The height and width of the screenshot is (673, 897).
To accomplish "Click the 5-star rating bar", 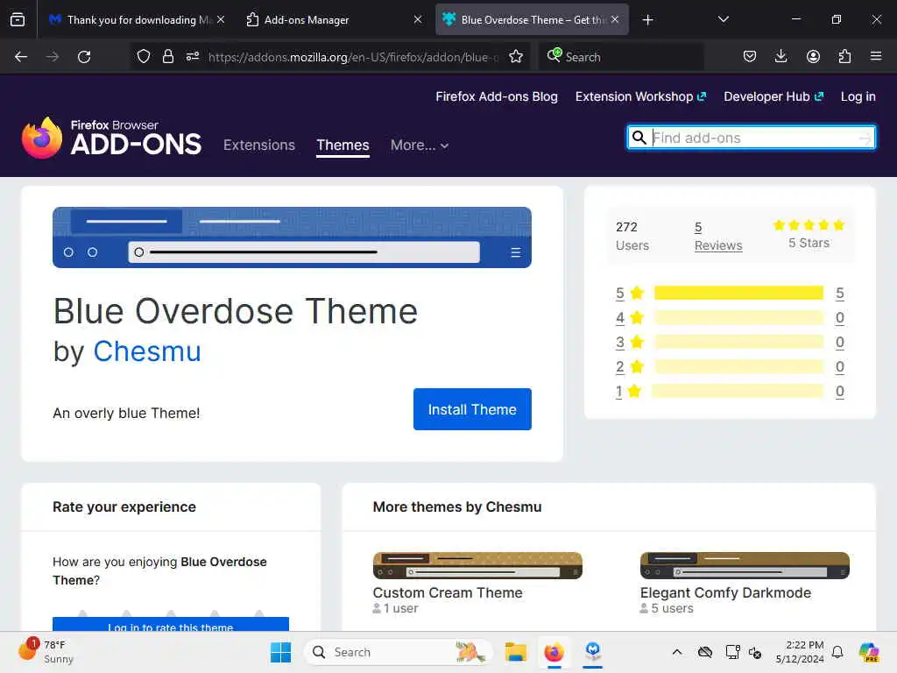I will 738,293.
